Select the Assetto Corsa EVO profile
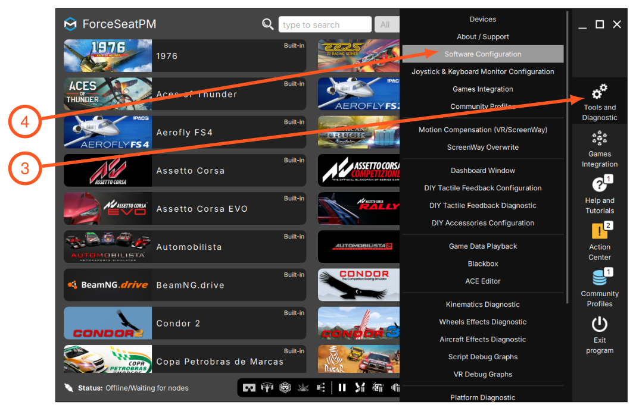Viewport: 636px width, 411px height. click(x=185, y=209)
